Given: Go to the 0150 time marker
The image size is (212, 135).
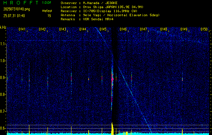Looking at the screenshot, I should (x=204, y=29).
